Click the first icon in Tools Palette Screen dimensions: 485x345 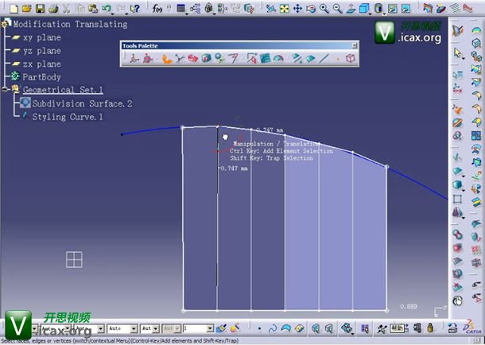pos(135,58)
